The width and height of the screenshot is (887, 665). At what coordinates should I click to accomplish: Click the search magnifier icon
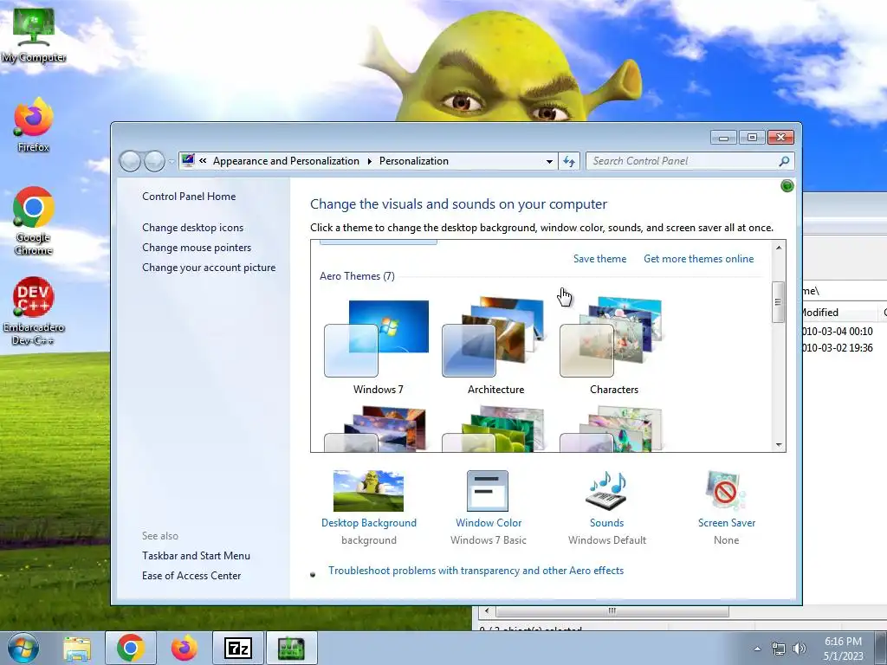(x=784, y=161)
